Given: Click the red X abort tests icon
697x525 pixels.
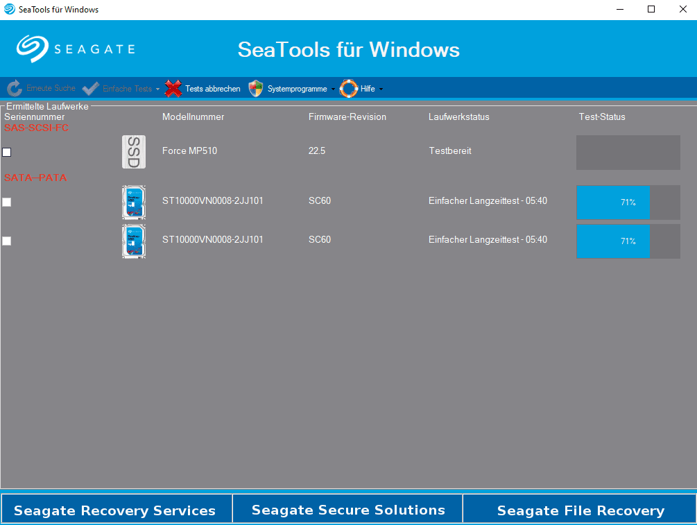Looking at the screenshot, I should [173, 89].
